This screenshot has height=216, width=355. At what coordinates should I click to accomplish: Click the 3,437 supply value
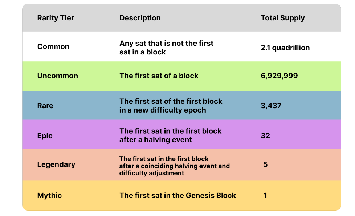click(x=271, y=106)
